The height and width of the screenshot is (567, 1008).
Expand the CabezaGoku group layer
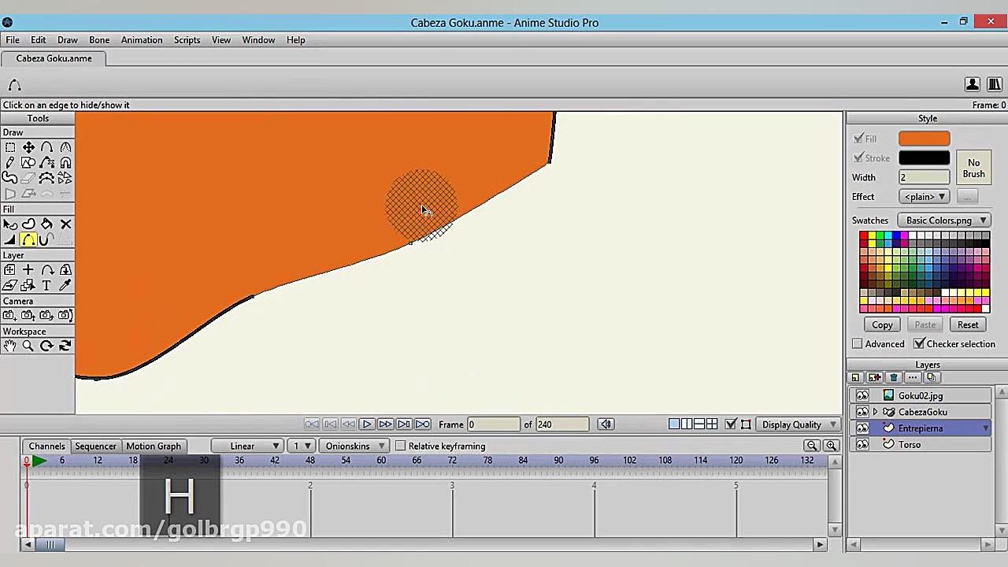click(x=876, y=412)
